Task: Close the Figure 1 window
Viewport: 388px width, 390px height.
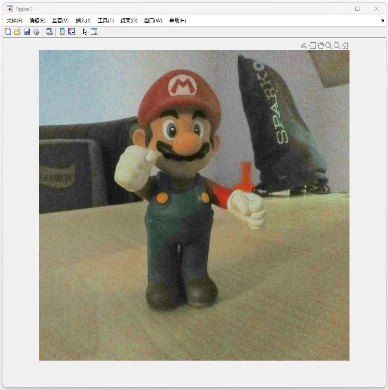Action: 376,9
